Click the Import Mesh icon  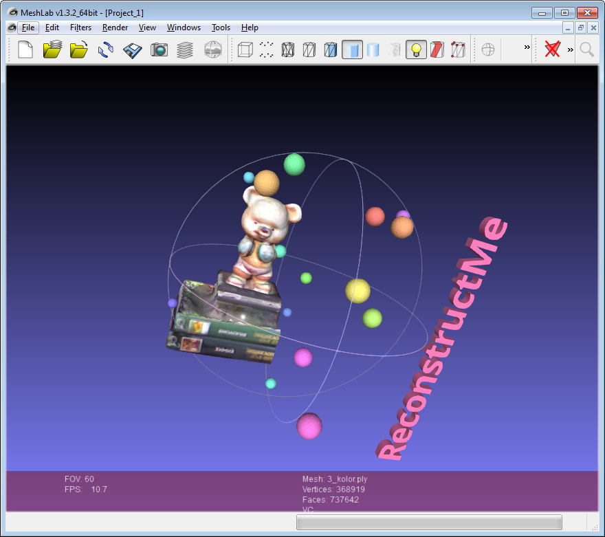79,50
